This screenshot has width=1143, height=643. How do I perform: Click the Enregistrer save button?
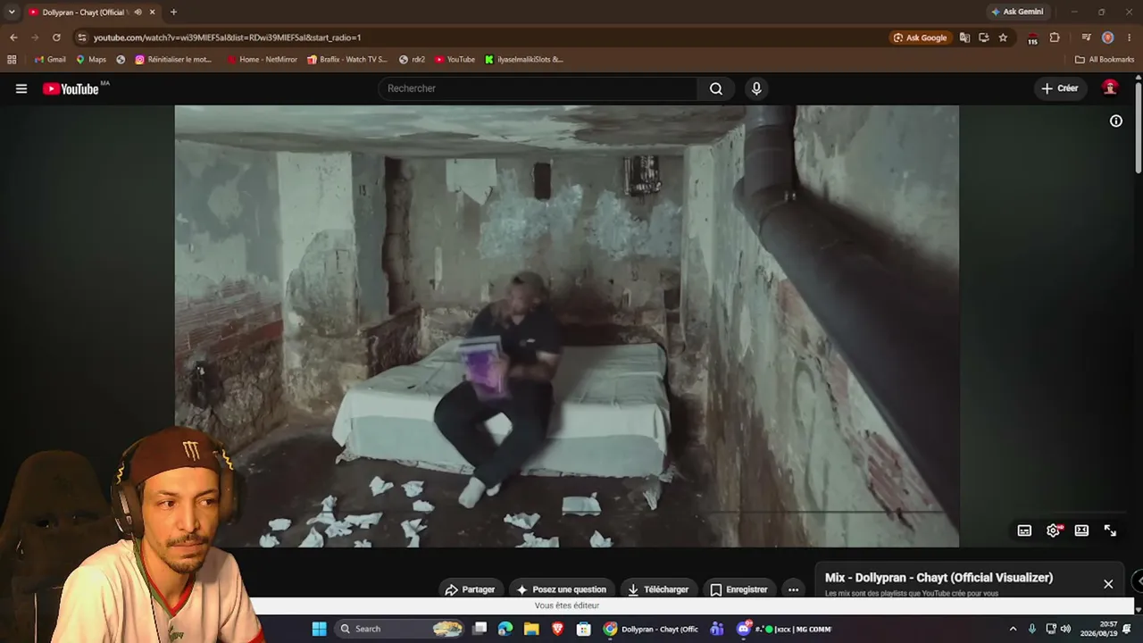click(738, 589)
